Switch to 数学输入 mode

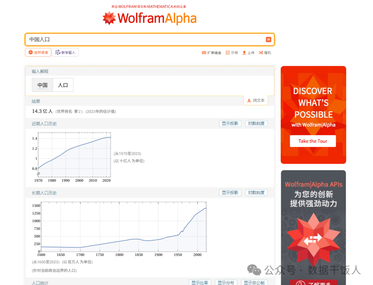coord(65,52)
